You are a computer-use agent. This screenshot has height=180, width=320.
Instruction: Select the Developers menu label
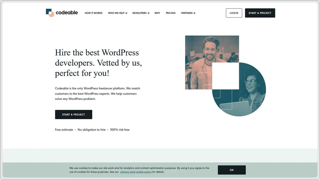(139, 13)
